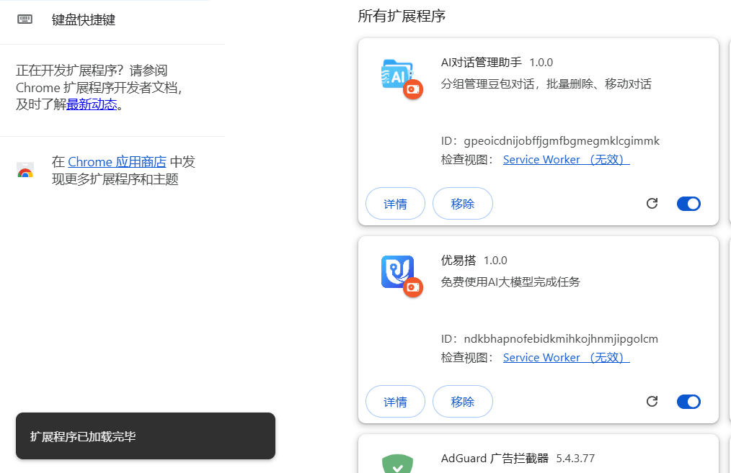Click the AdGuard green shield icon
This screenshot has width=731, height=473.
pos(398,464)
